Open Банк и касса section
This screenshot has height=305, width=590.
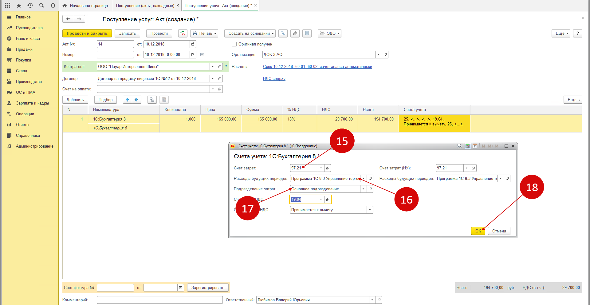28,39
